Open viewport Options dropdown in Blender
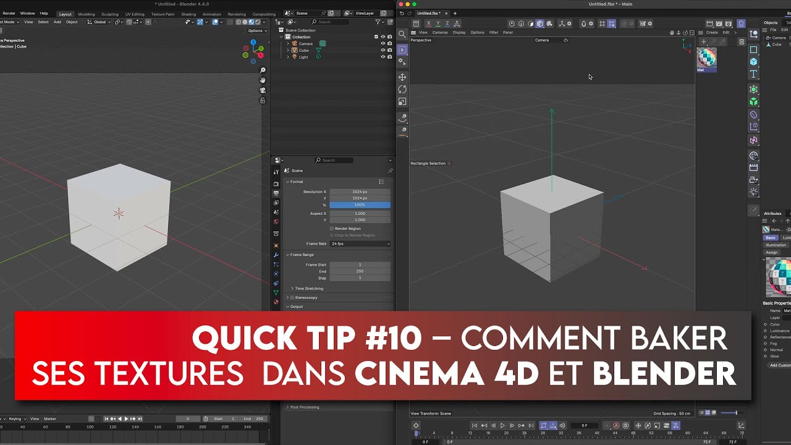 tap(256, 30)
